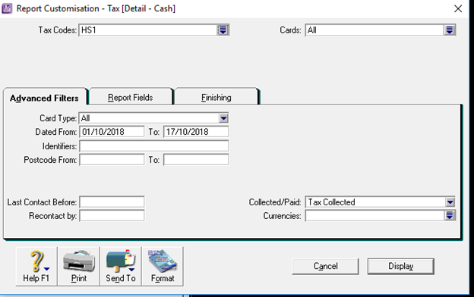Click the Dated To field 17/10/2018
474x297 pixels.
point(196,132)
